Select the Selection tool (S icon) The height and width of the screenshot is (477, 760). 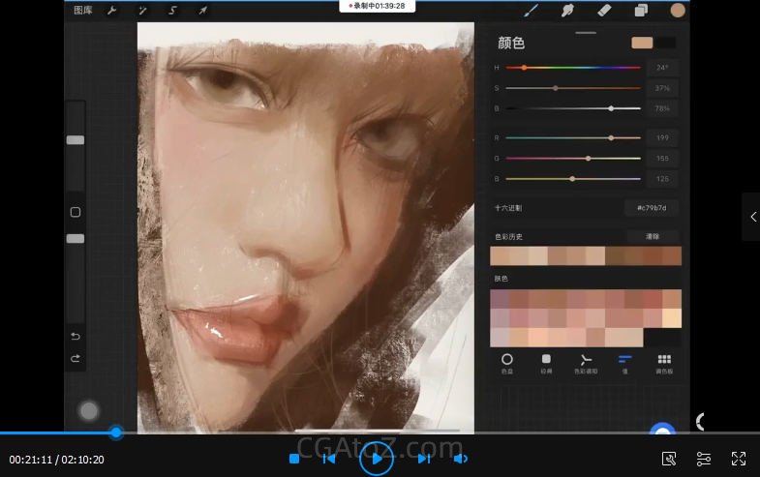172,11
